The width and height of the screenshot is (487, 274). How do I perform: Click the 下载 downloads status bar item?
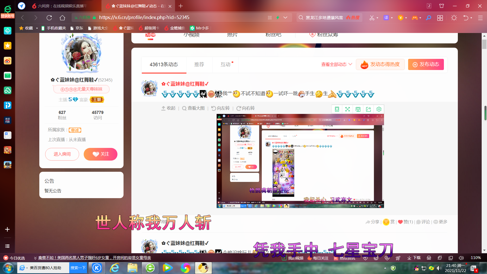click(x=414, y=258)
